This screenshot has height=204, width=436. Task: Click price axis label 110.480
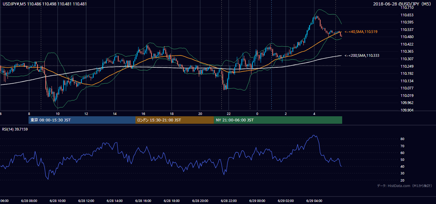407,37
